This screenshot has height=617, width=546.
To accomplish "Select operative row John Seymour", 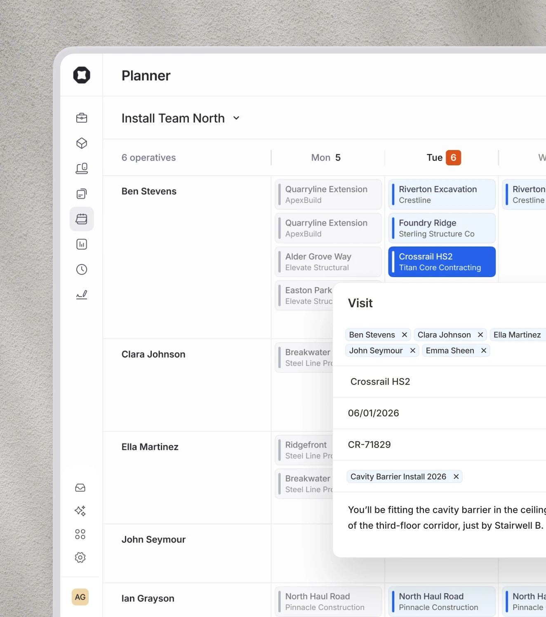I will (x=153, y=539).
